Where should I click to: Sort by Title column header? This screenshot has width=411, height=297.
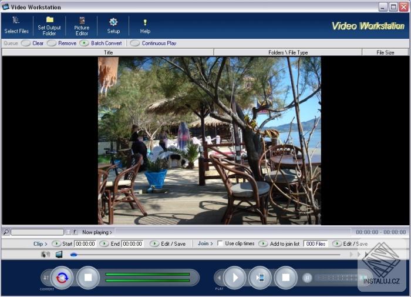click(108, 52)
